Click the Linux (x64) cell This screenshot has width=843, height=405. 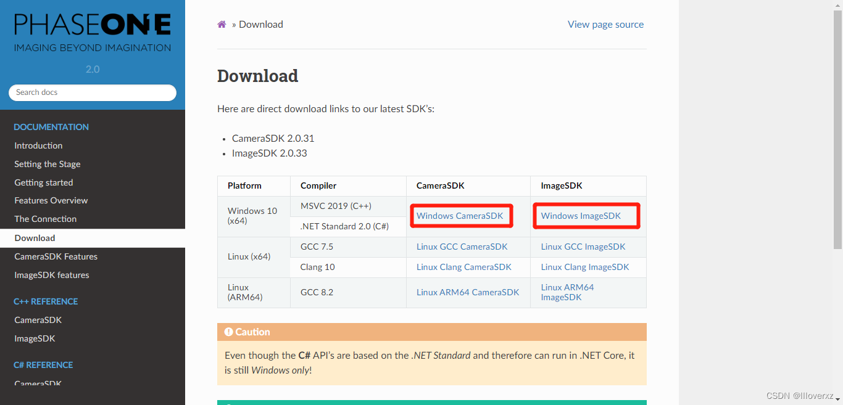click(254, 256)
